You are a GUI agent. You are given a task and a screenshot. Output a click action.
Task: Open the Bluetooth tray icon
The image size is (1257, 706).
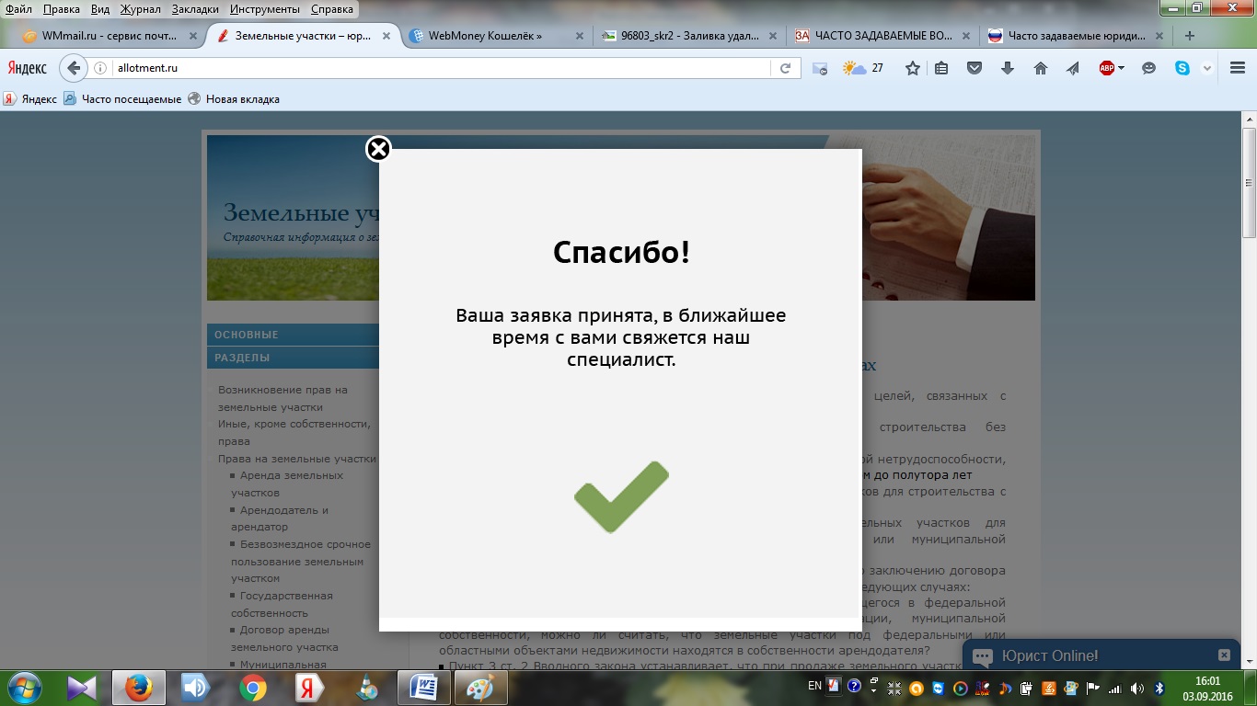click(x=1159, y=688)
